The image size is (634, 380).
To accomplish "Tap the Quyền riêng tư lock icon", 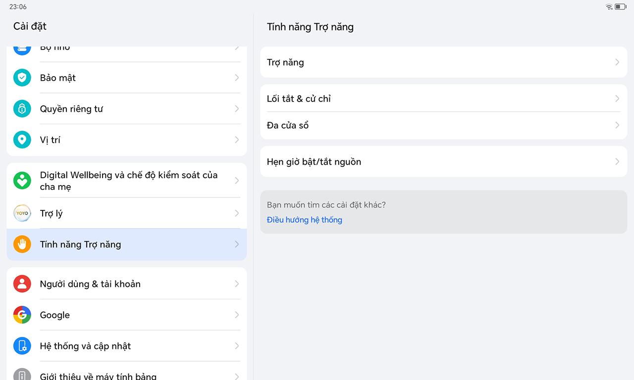I will point(22,109).
